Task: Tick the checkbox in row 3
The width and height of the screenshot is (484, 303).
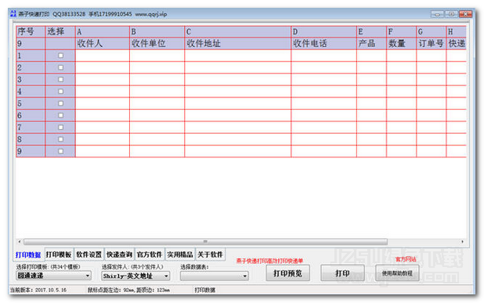Action: click(x=60, y=80)
